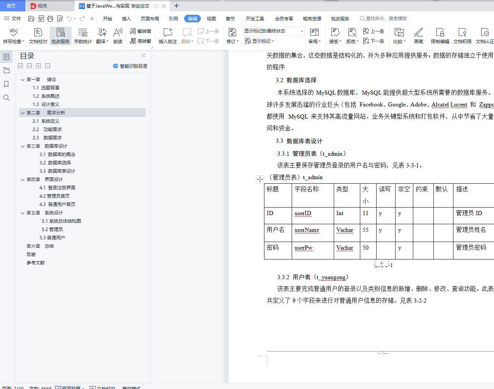Click the 查找命令、搜索模板 search box
This screenshot has width=494, height=389.
384,19
